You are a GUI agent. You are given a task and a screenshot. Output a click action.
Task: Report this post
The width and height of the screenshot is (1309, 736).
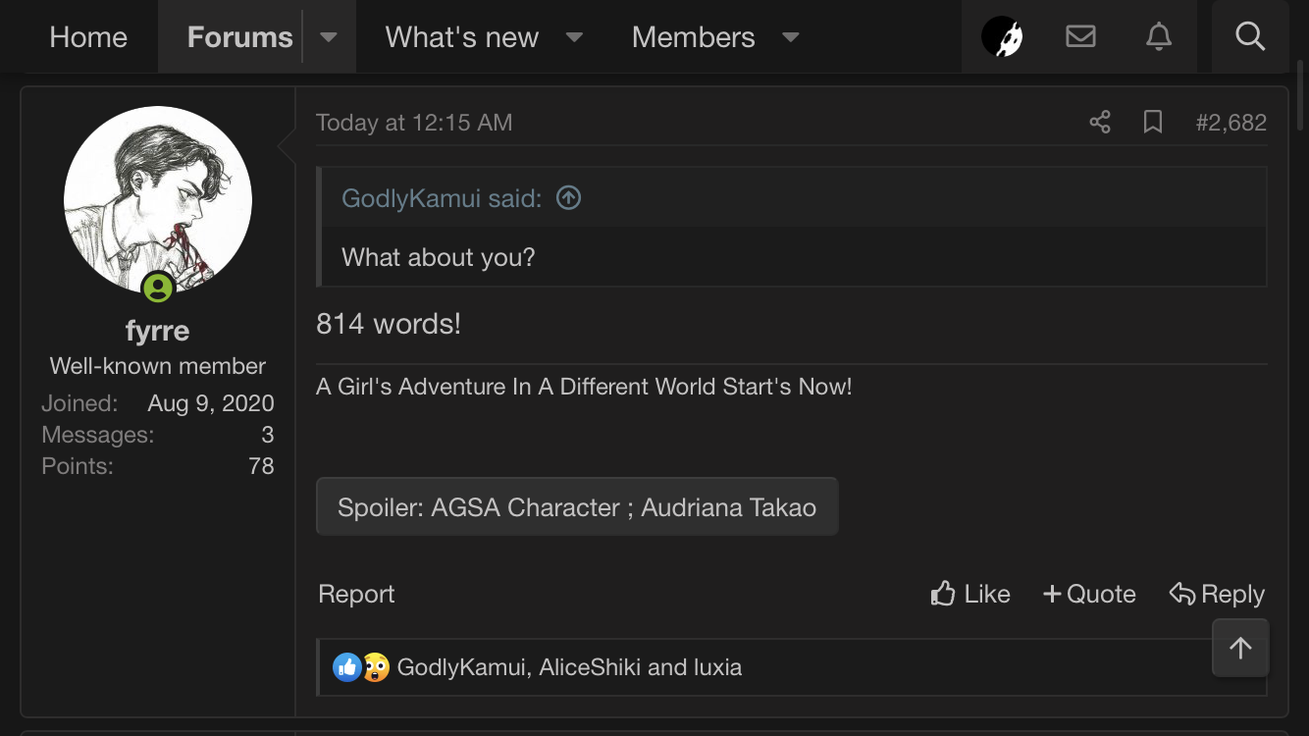coord(356,594)
